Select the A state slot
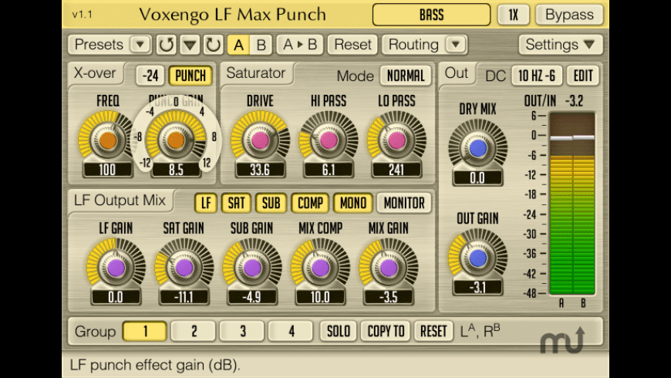This screenshot has height=378, width=671. pyautogui.click(x=238, y=45)
